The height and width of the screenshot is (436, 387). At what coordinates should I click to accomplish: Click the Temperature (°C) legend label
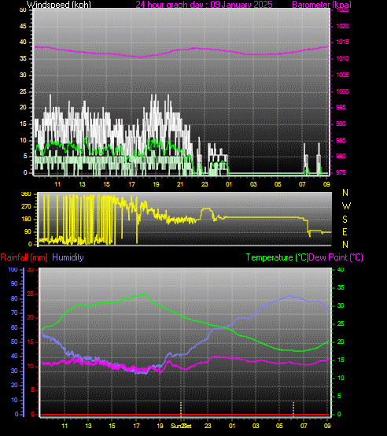pyautogui.click(x=277, y=257)
